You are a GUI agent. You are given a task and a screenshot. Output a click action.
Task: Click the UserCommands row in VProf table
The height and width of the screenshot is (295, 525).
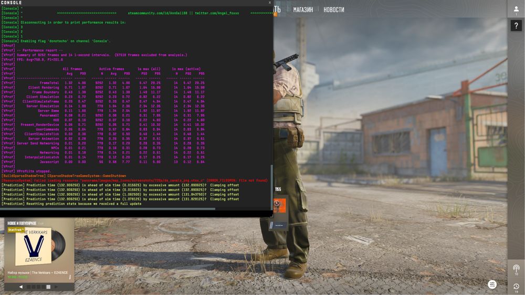point(103,129)
